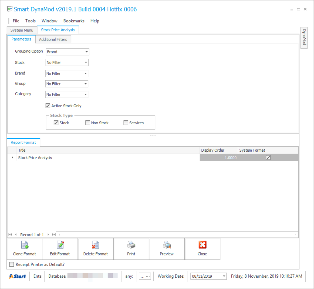
Task: Click the red X Close button
Action: pyautogui.click(x=202, y=249)
